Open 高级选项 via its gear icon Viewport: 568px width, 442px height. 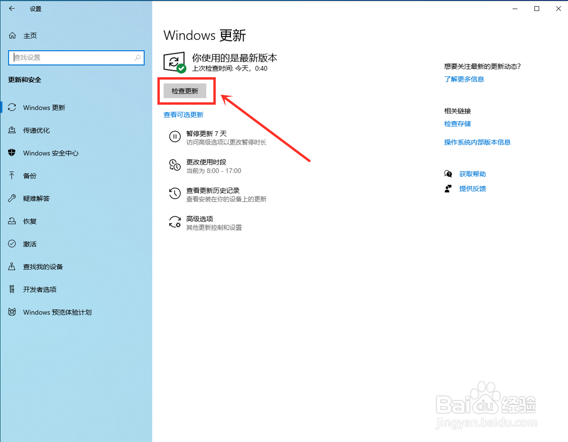[x=175, y=222]
